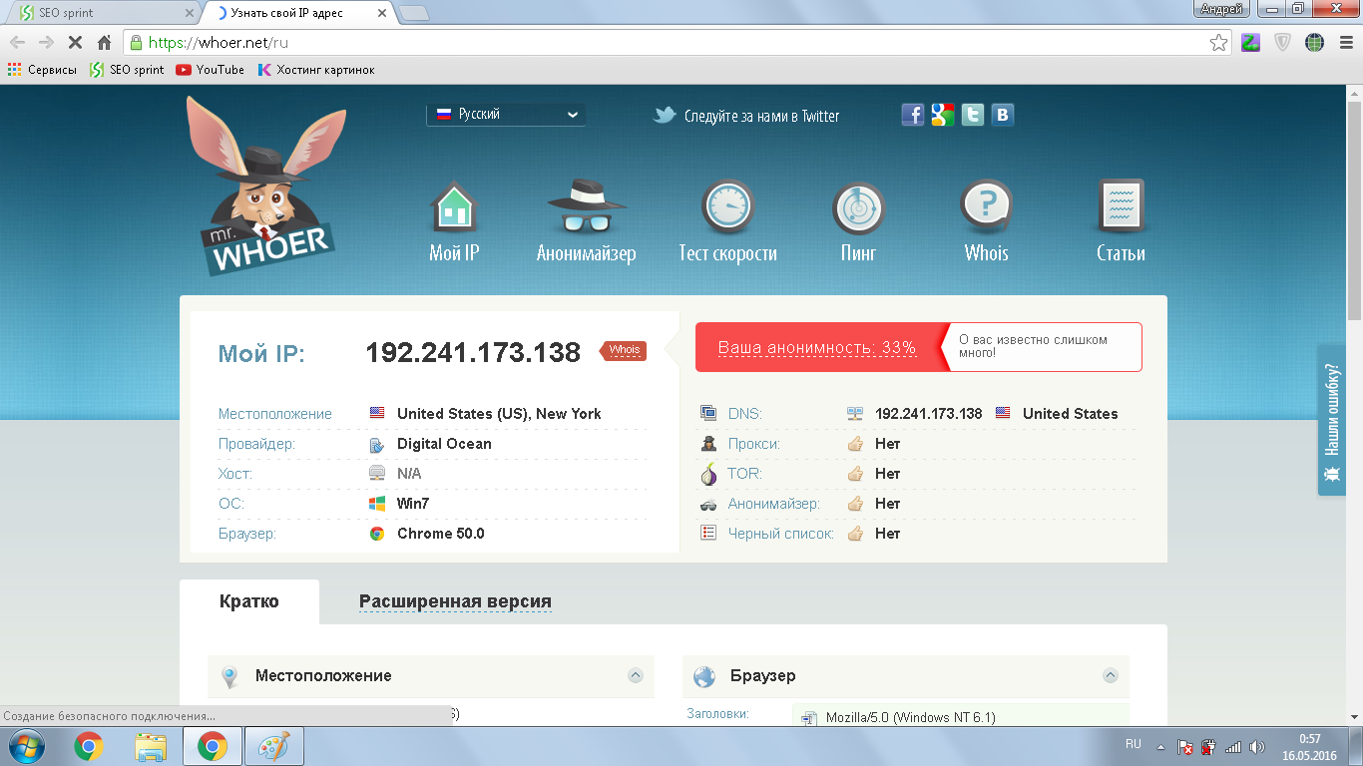Click the Facebook social icon
The height and width of the screenshot is (766, 1363).
913,115
